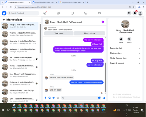
Task: Open Anjanette conversation in list
Action: (x=20, y=42)
